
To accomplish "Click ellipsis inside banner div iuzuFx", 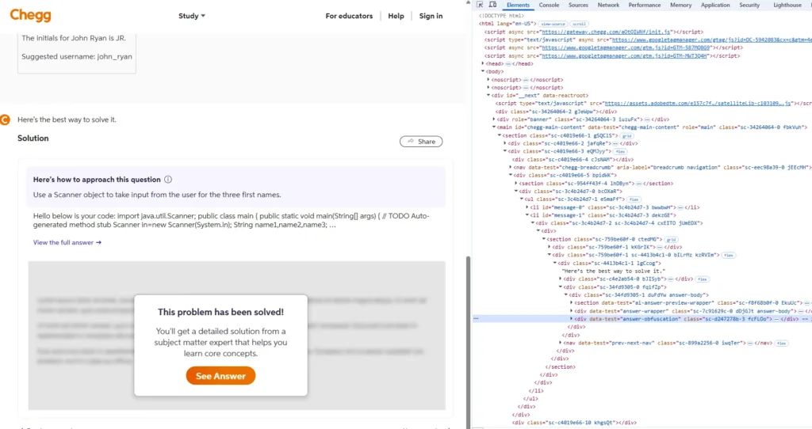I will (x=647, y=120).
